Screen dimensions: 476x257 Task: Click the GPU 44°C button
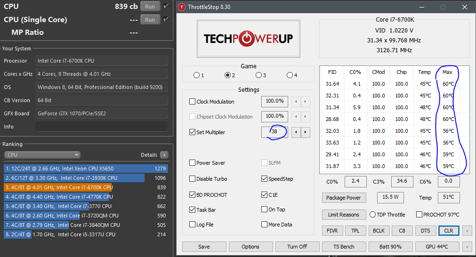(437, 247)
